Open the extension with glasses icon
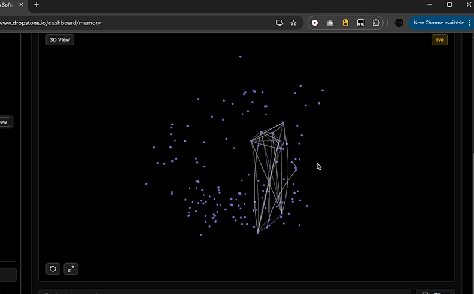This screenshot has height=294, width=474. (x=361, y=23)
